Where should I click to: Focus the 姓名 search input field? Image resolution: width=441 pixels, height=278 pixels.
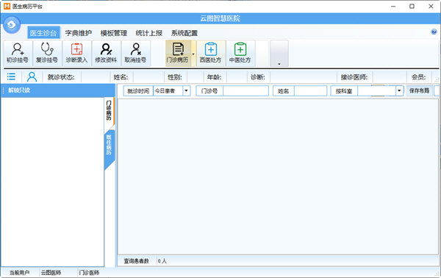(310, 91)
